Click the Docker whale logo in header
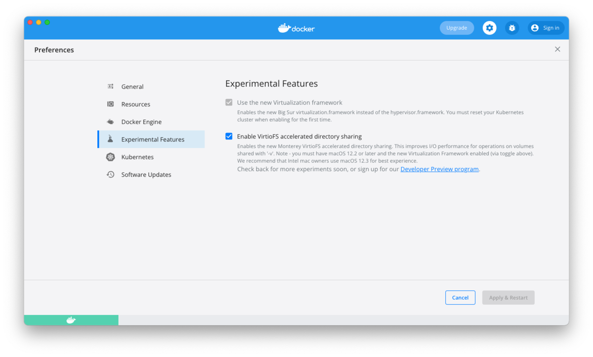 (x=296, y=28)
